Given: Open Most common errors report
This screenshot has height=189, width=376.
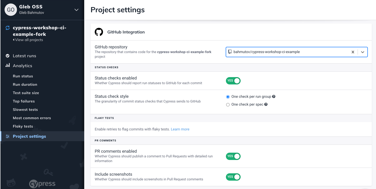Looking at the screenshot, I should [32, 118].
